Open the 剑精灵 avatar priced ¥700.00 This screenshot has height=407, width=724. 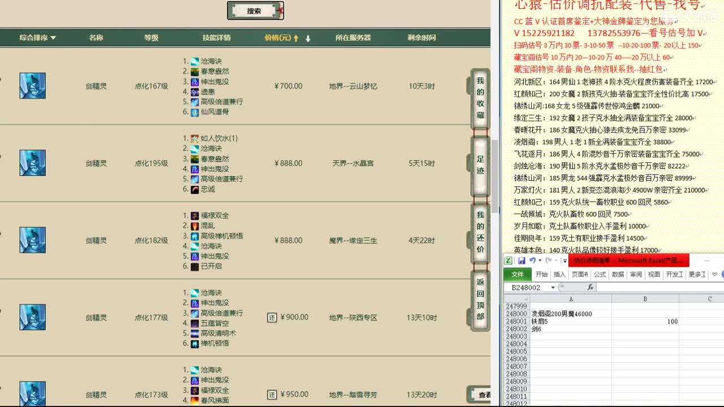pyautogui.click(x=33, y=86)
